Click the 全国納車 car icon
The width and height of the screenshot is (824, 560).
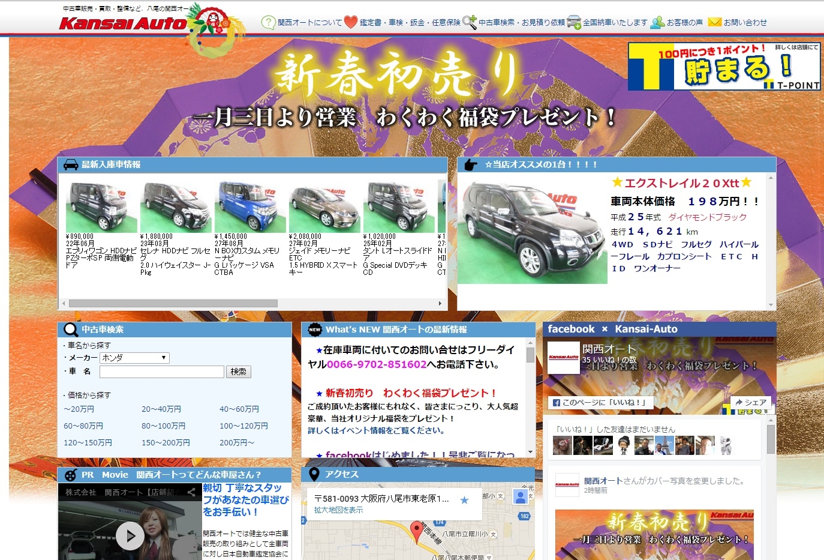574,23
